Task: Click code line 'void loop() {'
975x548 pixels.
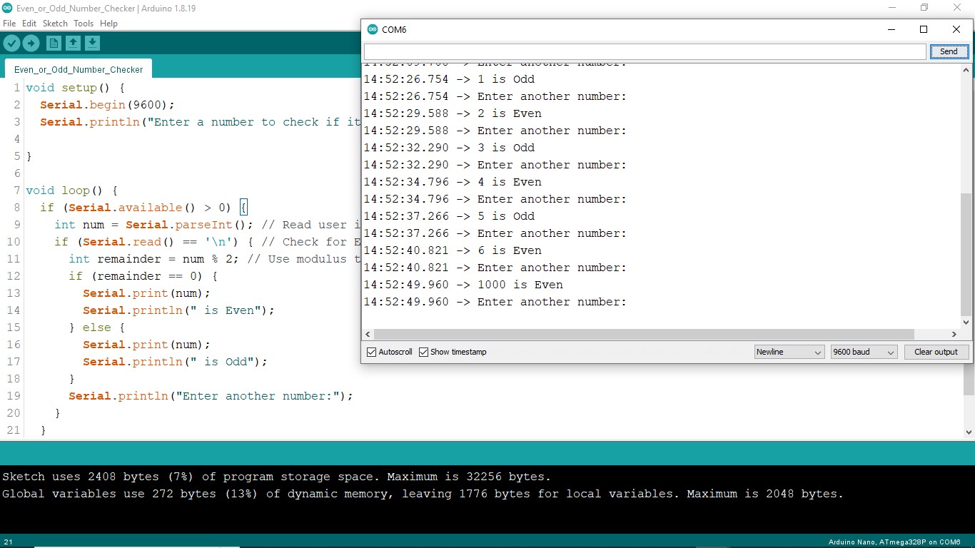Action: 71,191
